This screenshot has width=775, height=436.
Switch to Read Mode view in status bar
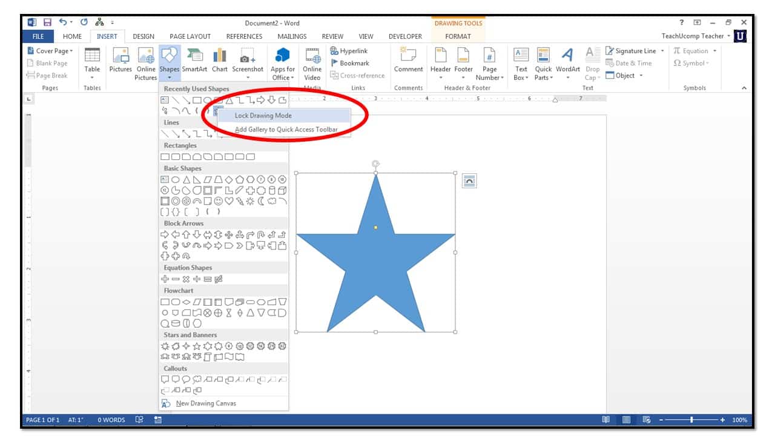tap(605, 420)
